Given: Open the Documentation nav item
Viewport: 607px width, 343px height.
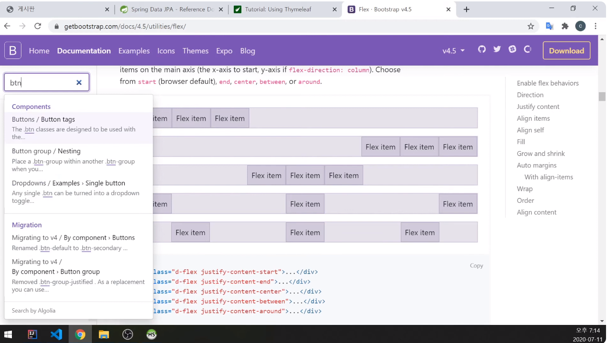Looking at the screenshot, I should (84, 50).
